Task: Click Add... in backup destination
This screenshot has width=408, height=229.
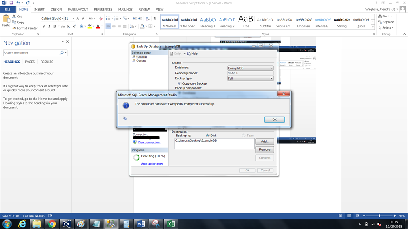Action: (x=265, y=142)
